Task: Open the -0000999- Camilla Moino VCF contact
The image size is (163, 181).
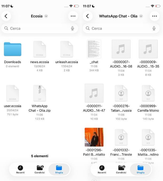Action: (x=148, y=93)
